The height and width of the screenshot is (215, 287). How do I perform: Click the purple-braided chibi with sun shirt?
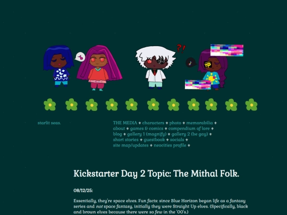[213, 70]
